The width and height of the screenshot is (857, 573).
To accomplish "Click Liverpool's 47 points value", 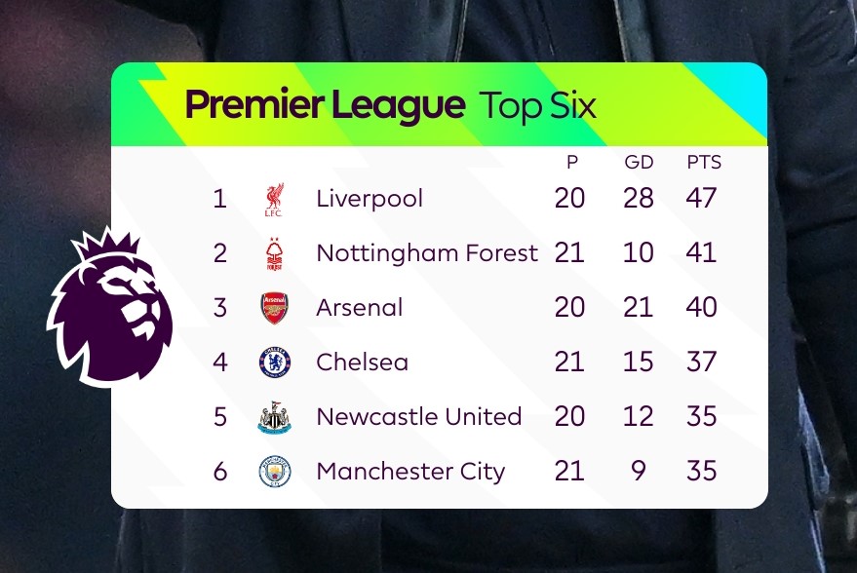I will (701, 198).
